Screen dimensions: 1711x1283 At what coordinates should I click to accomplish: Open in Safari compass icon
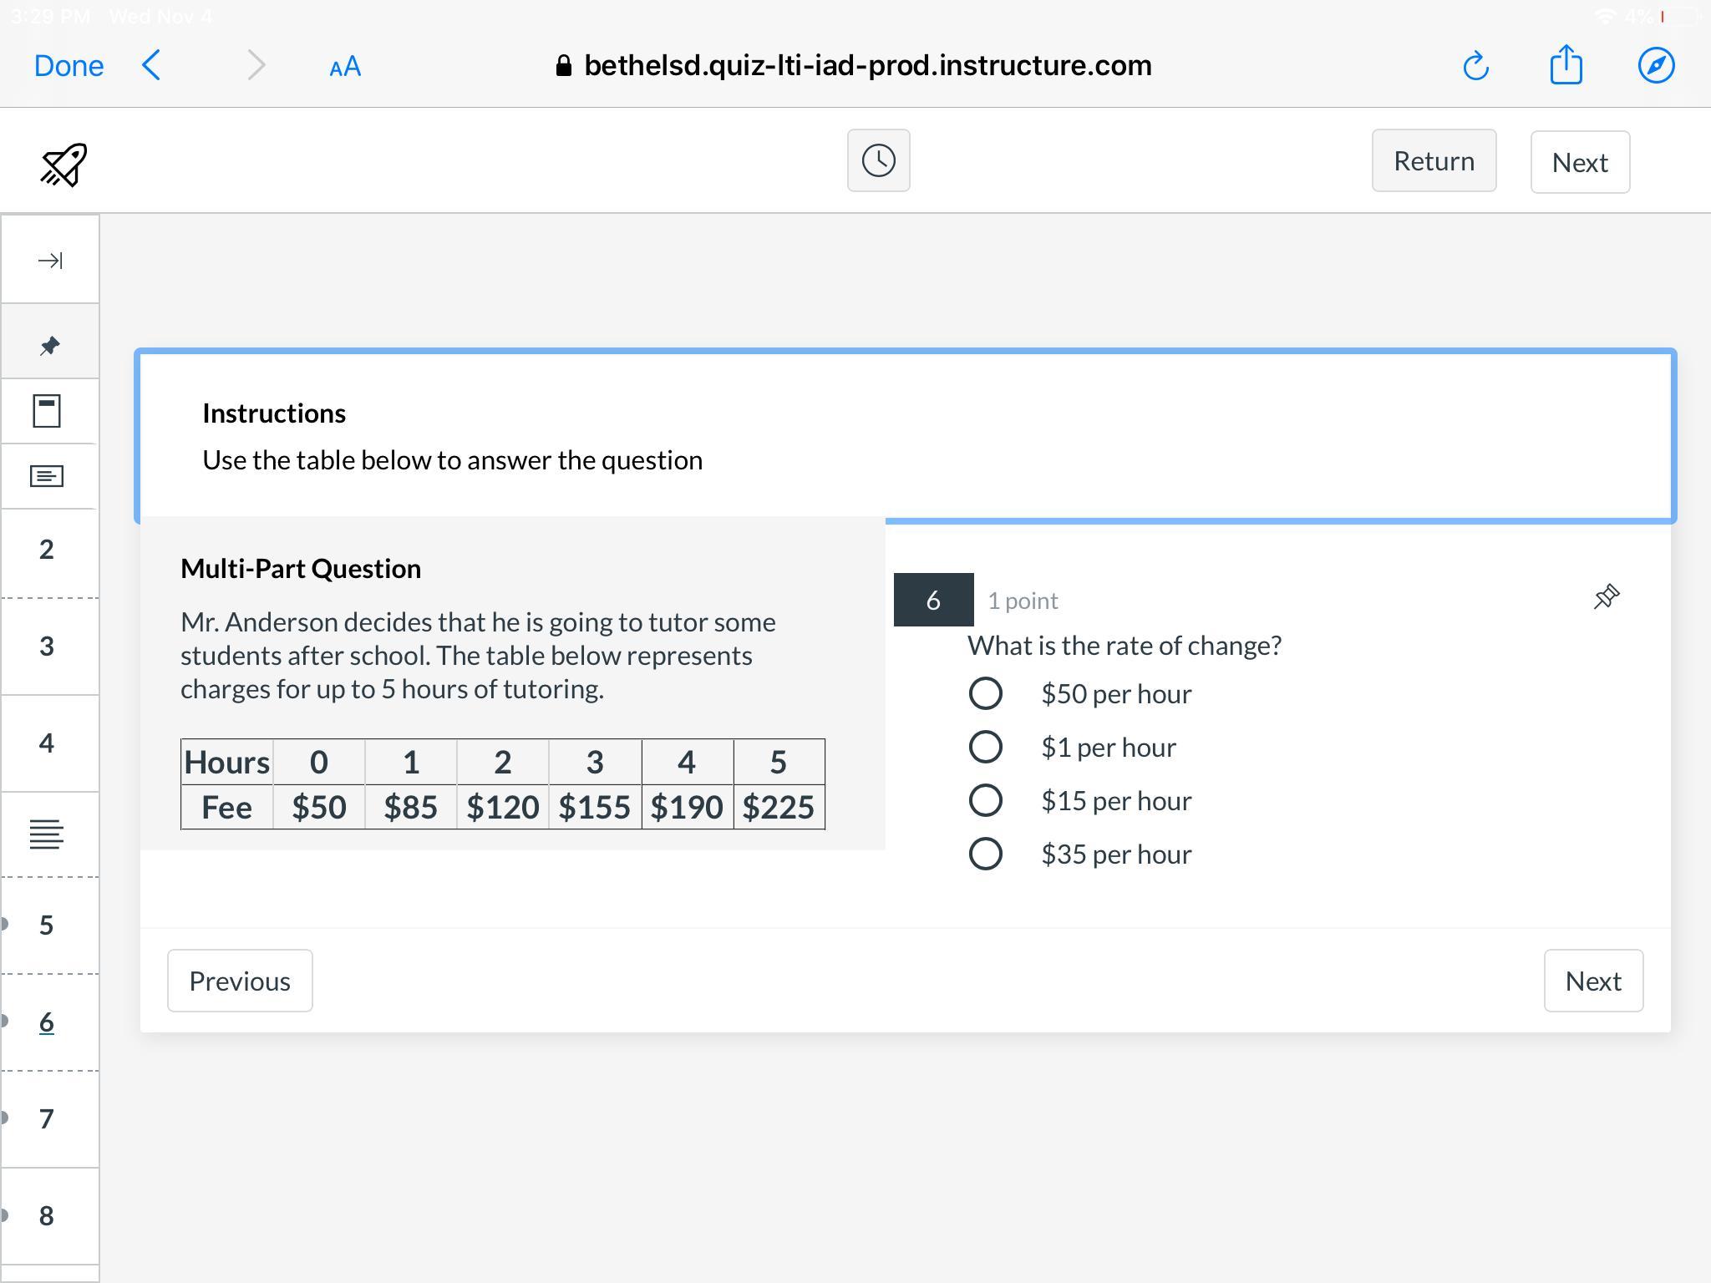pyautogui.click(x=1656, y=66)
